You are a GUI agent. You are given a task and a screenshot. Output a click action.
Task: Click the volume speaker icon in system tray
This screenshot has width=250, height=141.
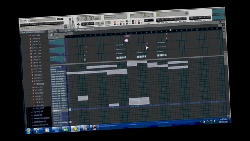tap(215, 121)
